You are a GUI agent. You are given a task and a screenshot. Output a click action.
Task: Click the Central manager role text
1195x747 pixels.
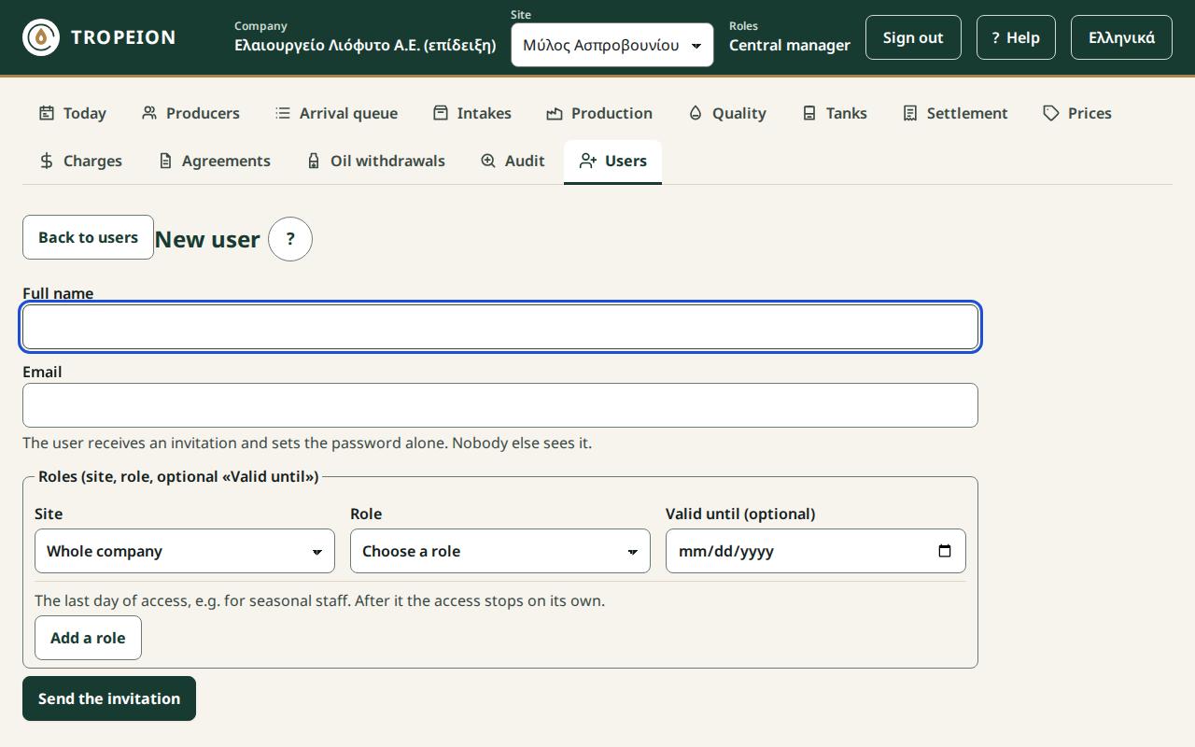[x=790, y=45]
